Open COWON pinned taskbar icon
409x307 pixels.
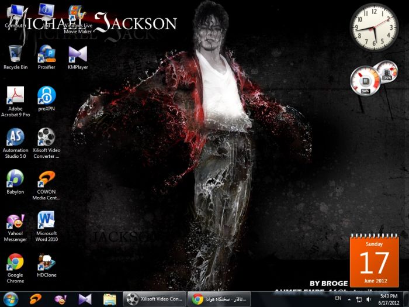(36, 299)
